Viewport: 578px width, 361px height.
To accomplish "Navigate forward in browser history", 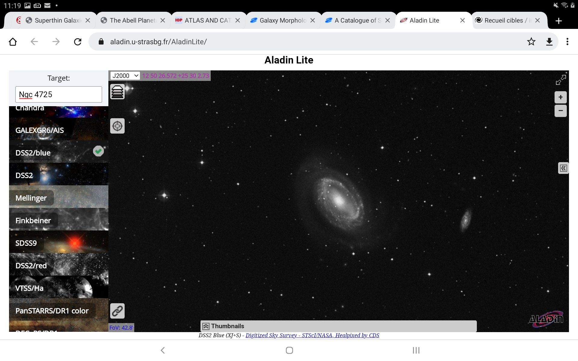I will click(56, 42).
